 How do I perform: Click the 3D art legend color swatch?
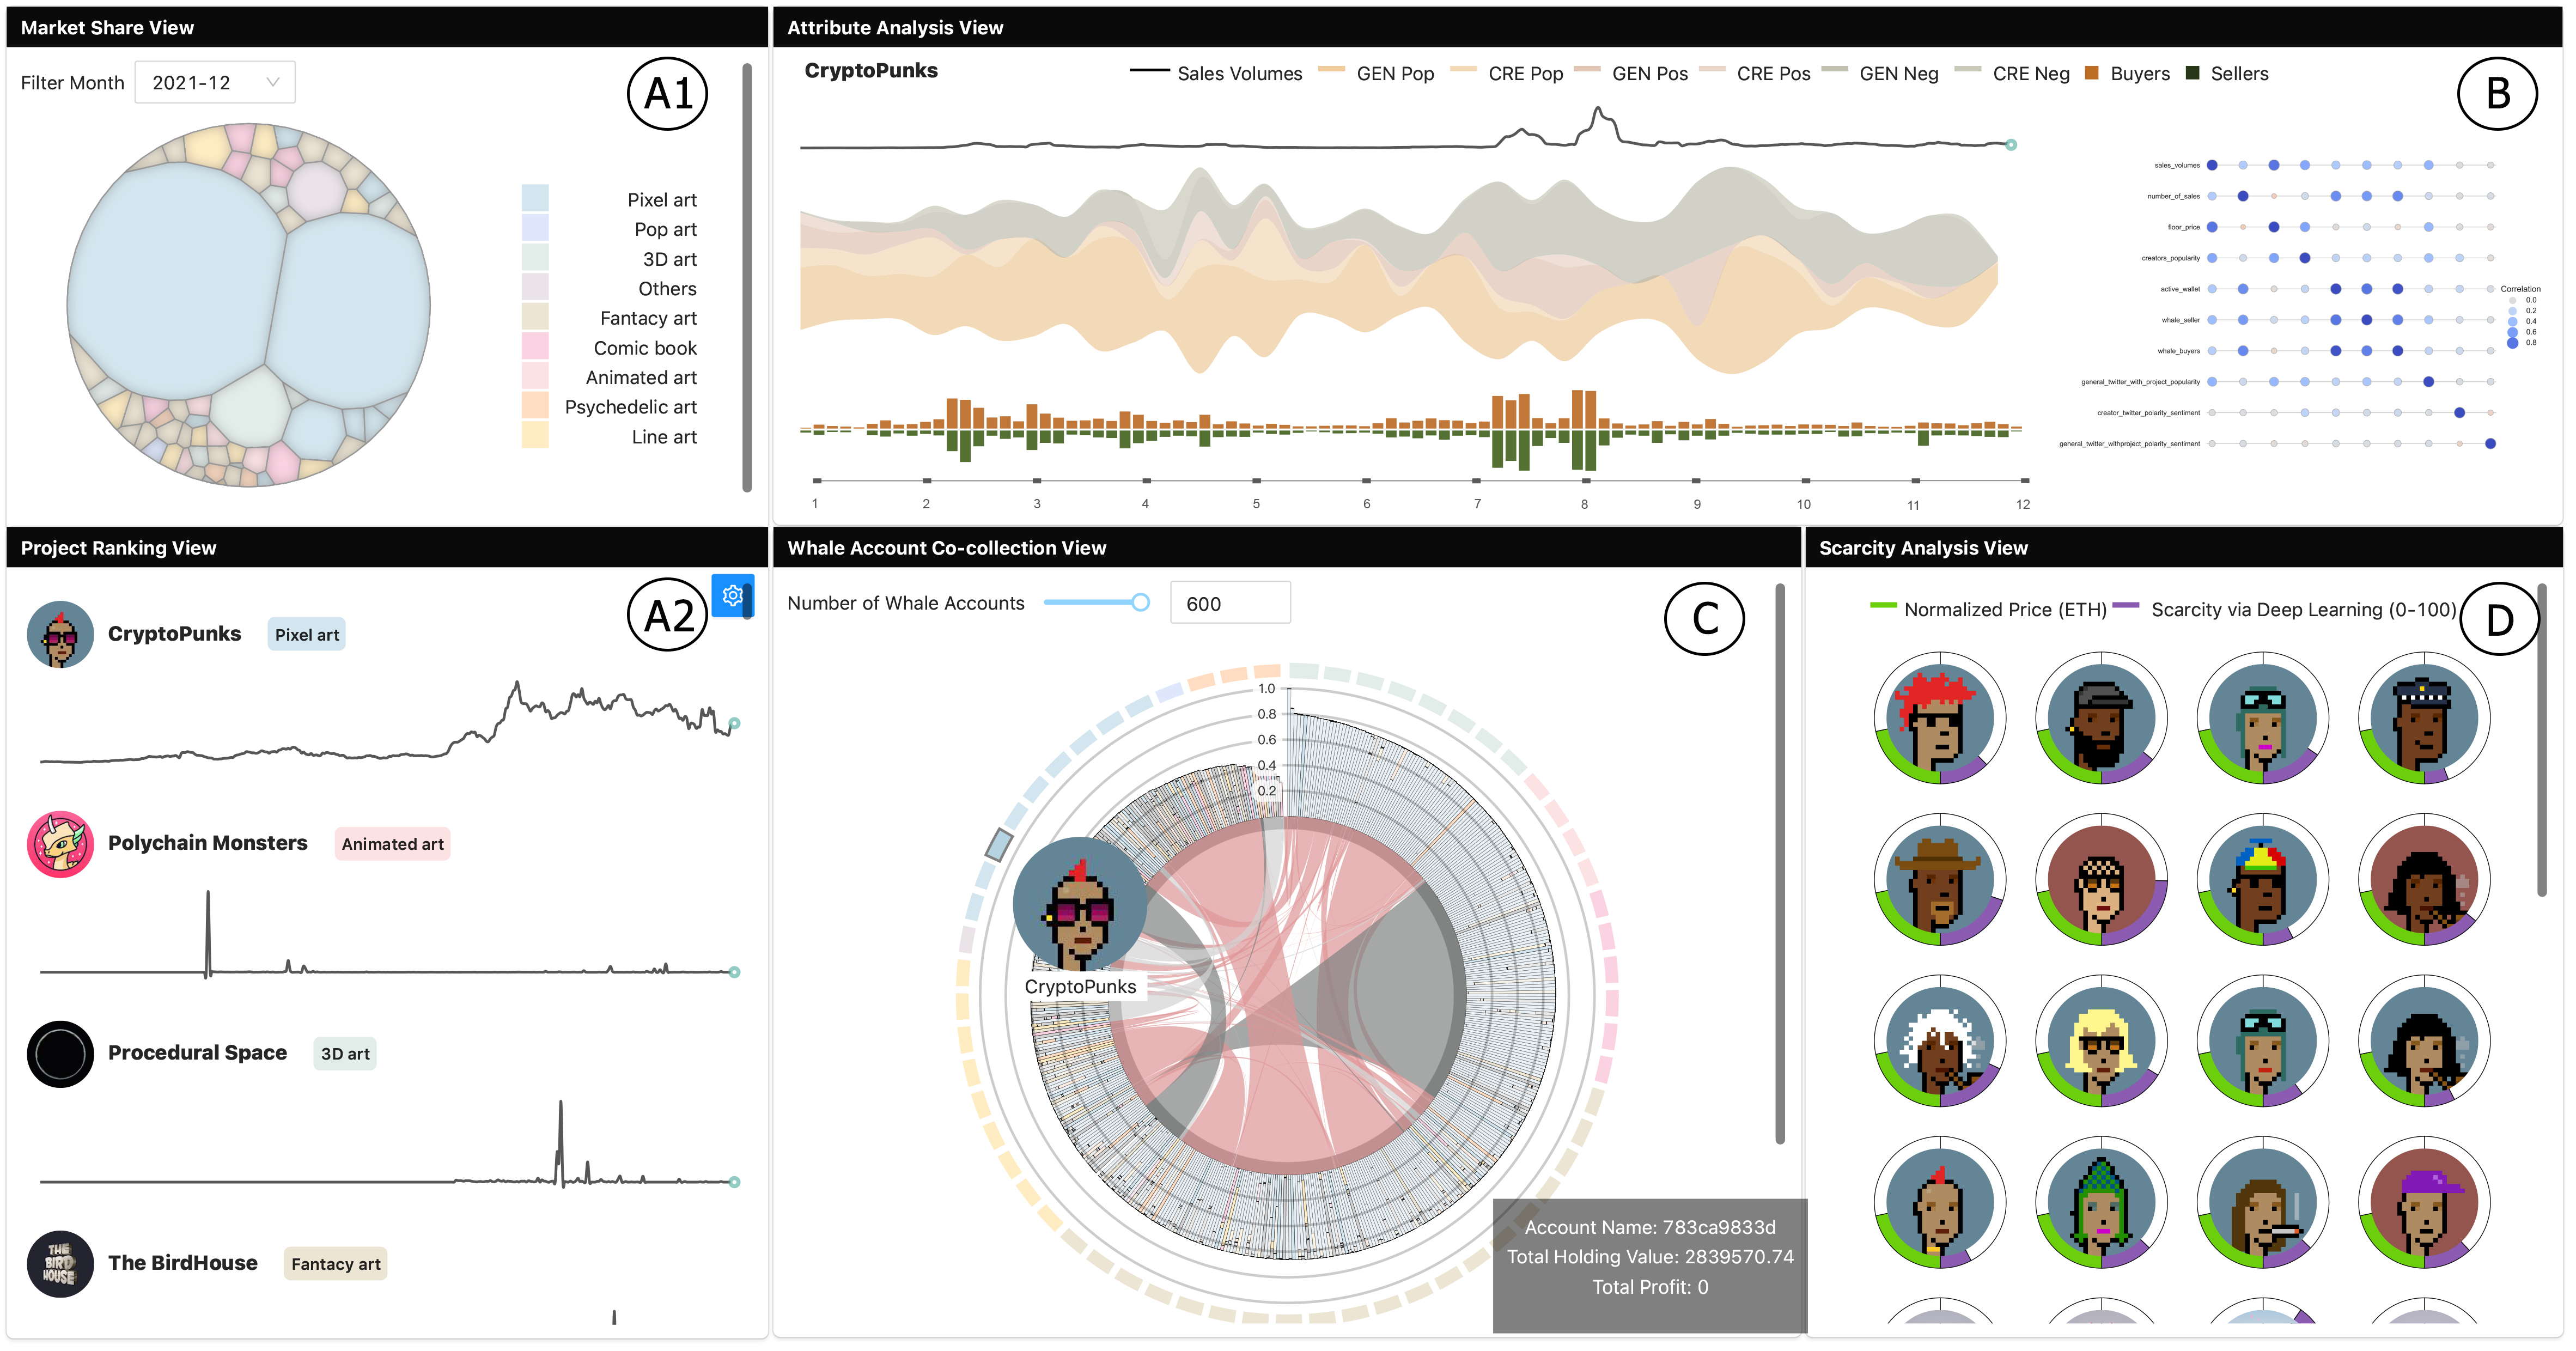tap(535, 258)
